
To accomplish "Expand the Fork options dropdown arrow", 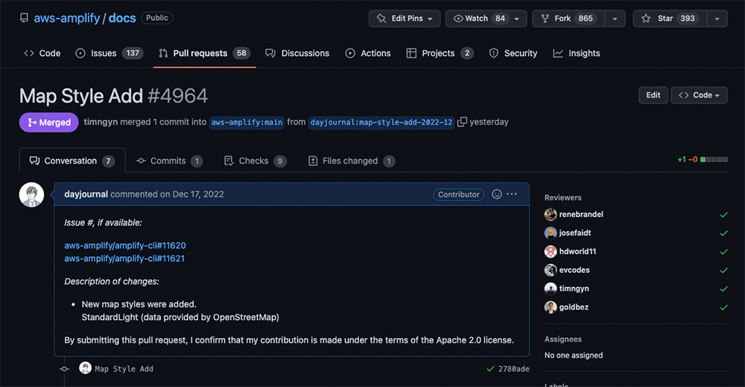I will [x=615, y=19].
